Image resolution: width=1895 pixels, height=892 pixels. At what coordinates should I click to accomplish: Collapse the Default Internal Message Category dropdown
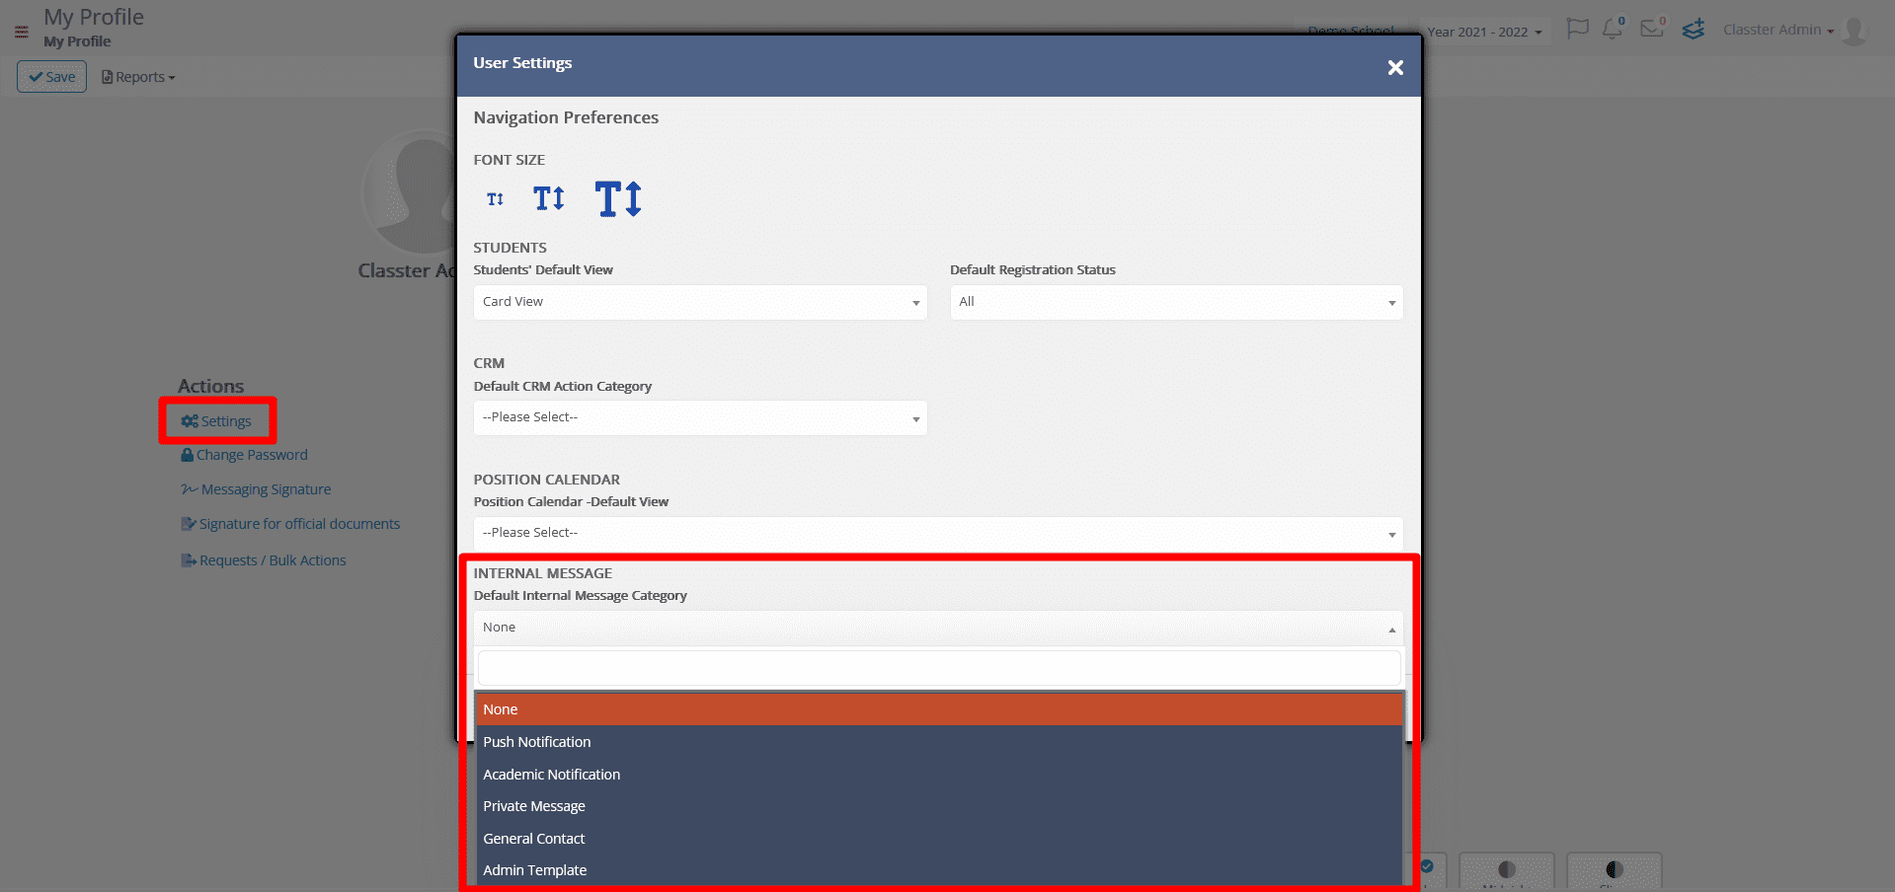(x=938, y=628)
